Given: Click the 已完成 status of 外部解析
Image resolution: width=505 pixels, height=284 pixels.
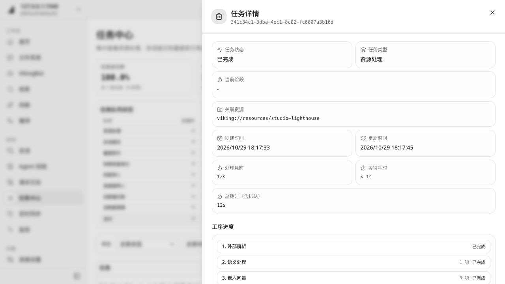Looking at the screenshot, I should 479,247.
